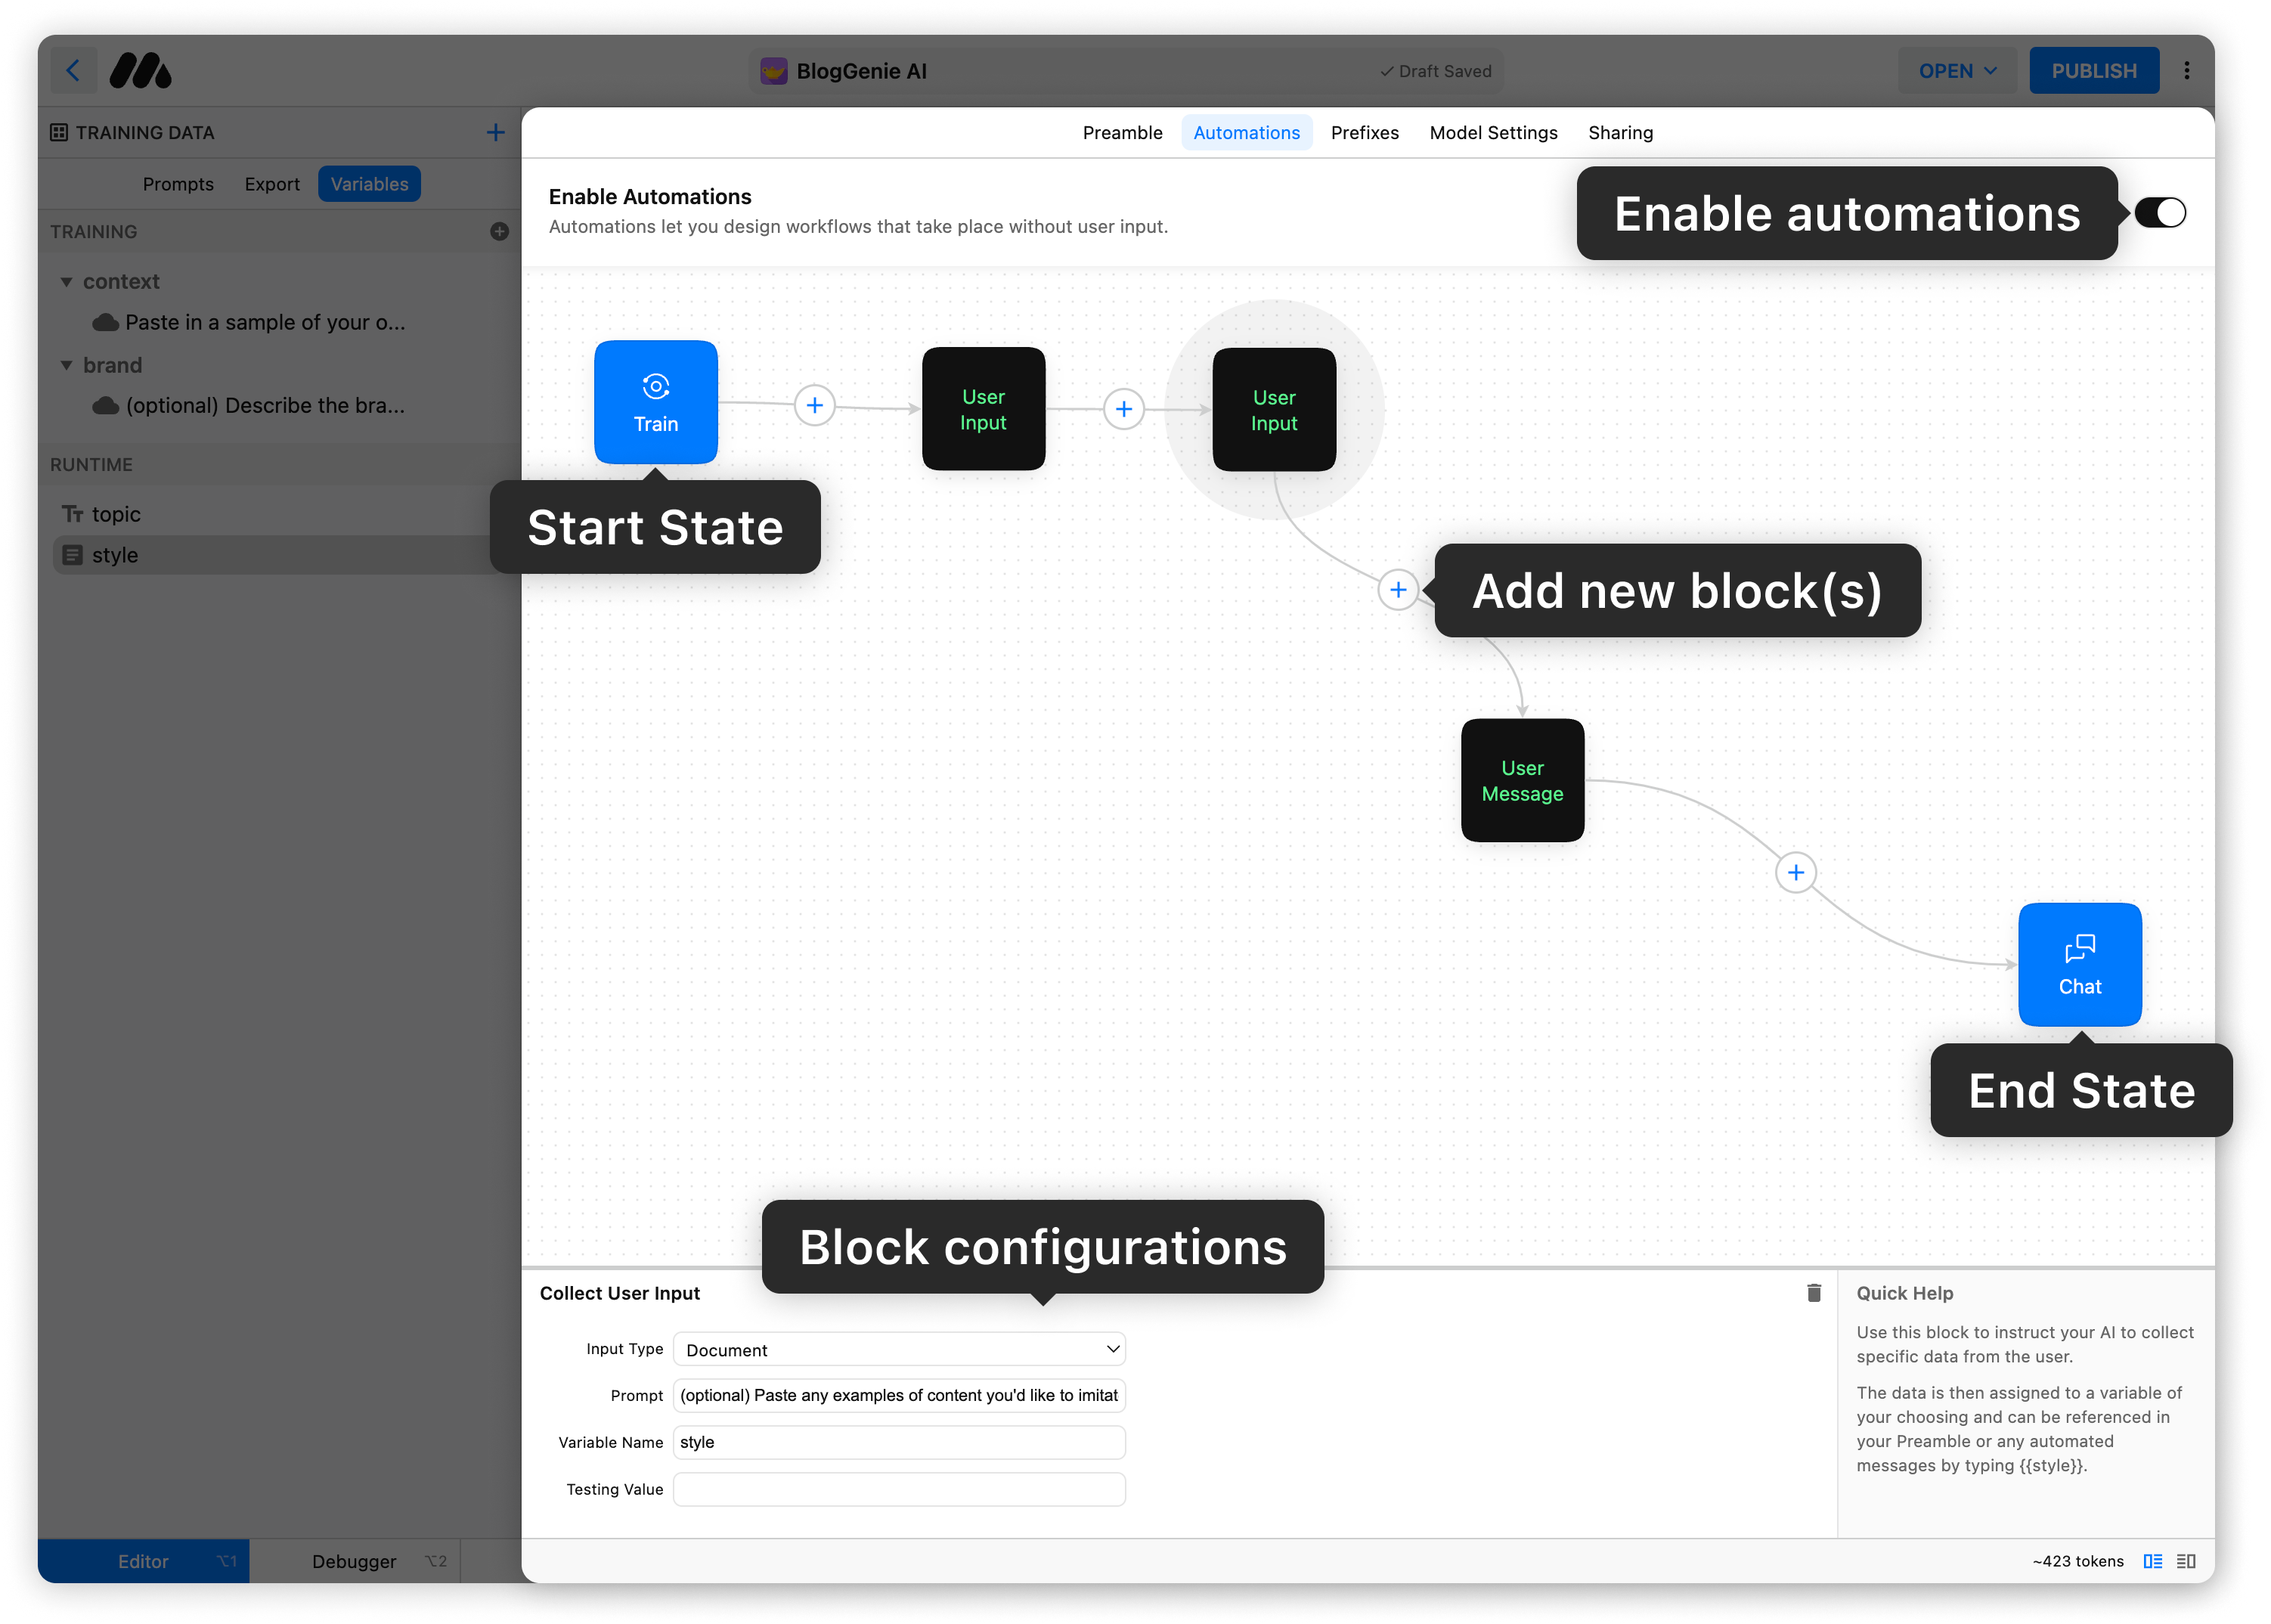Switch to the Debugger panel
Viewport: 2271px width, 1624px height.
point(353,1560)
